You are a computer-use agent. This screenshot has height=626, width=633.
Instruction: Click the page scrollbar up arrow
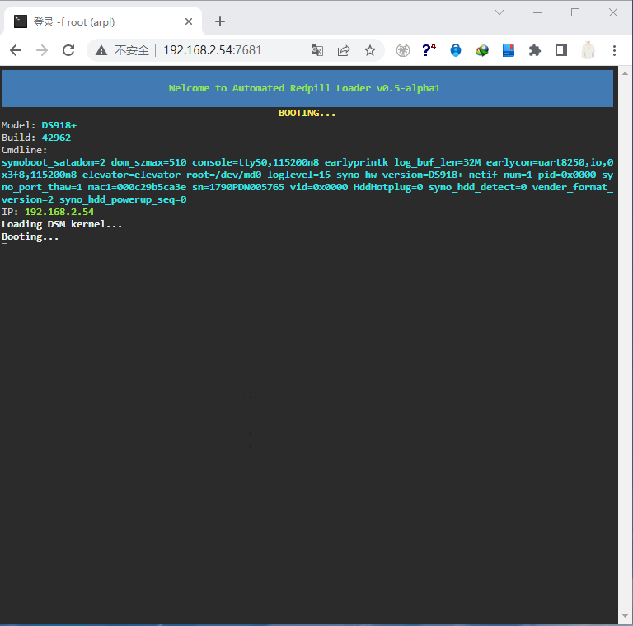click(x=625, y=73)
